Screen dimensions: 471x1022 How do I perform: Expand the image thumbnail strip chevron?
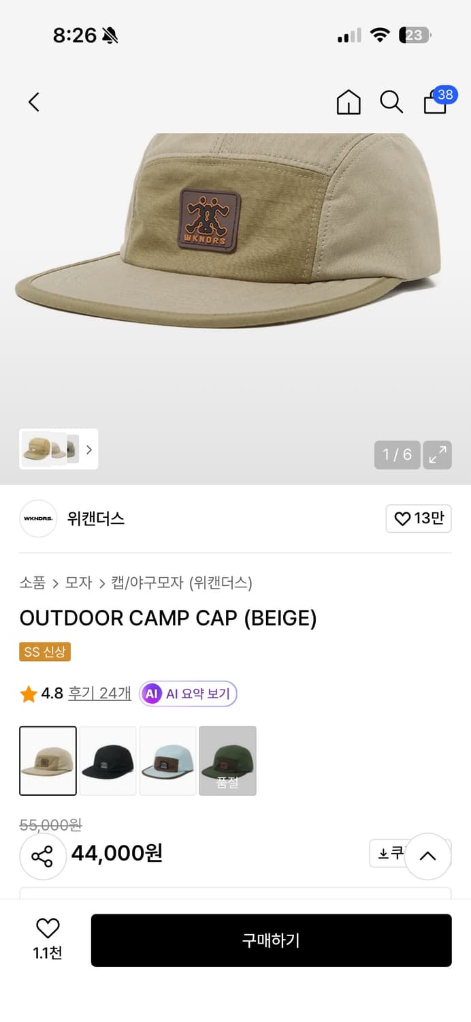pos(88,450)
